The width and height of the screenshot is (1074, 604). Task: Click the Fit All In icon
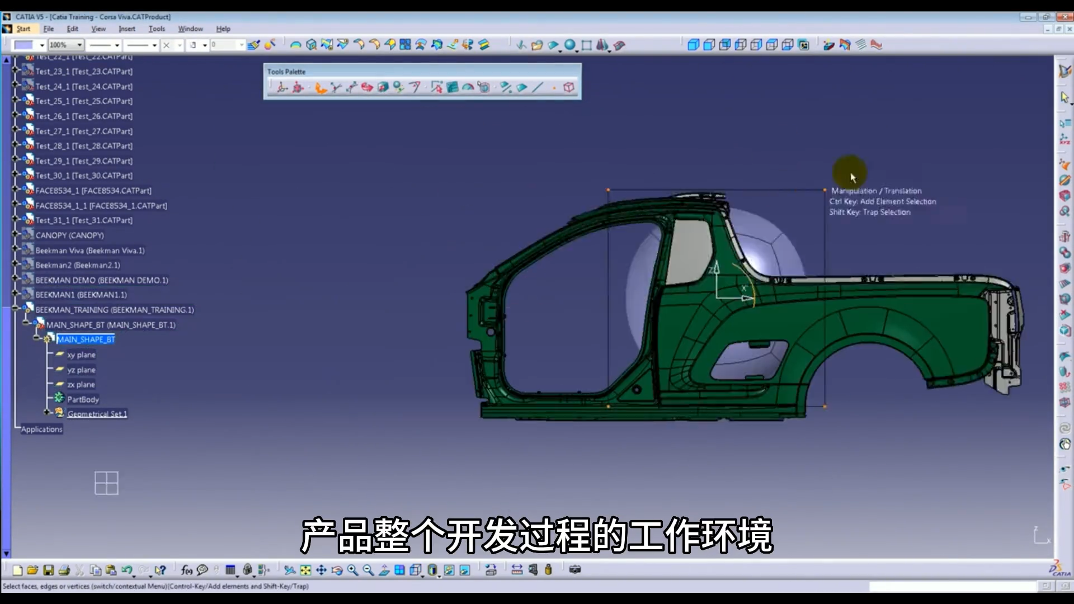(305, 570)
